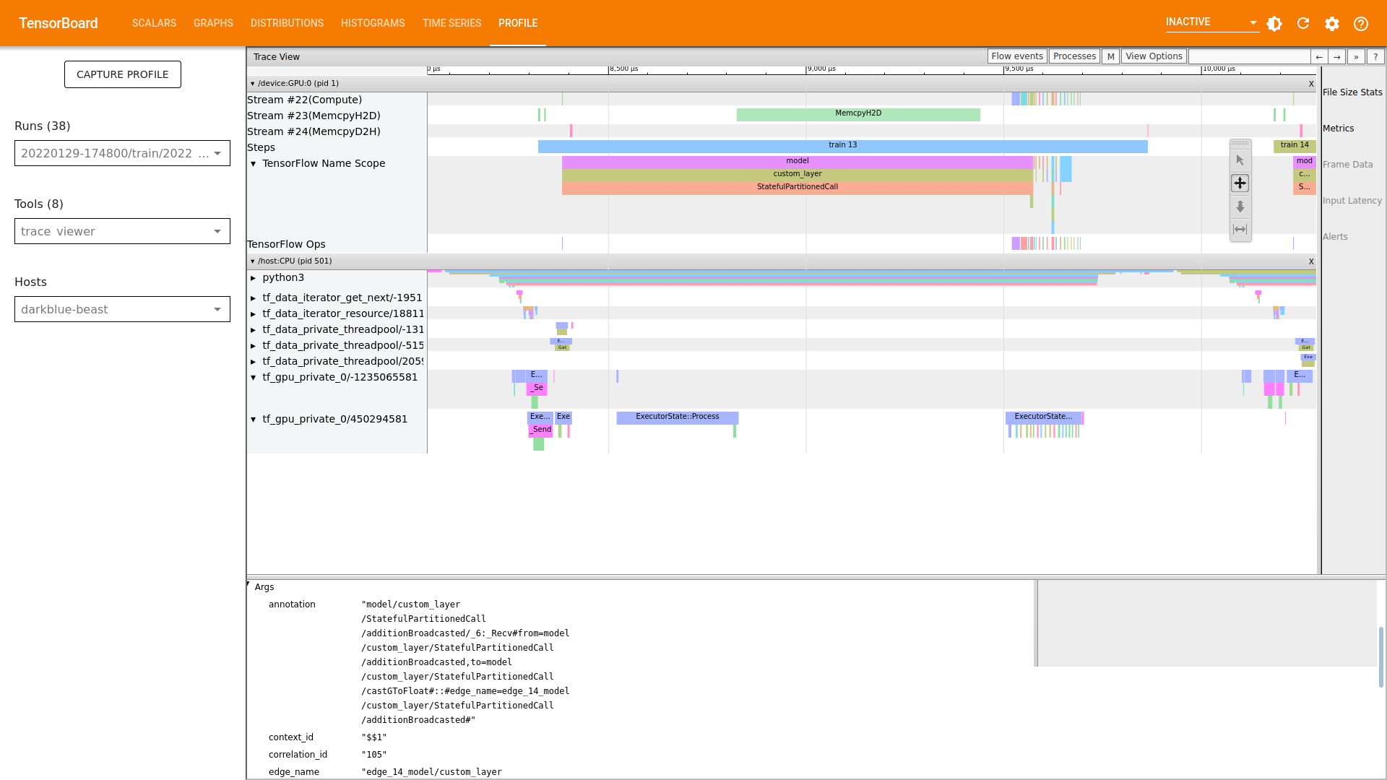This screenshot has height=780, width=1387.
Task: Toggle the Processes visibility panel
Action: coord(1074,56)
